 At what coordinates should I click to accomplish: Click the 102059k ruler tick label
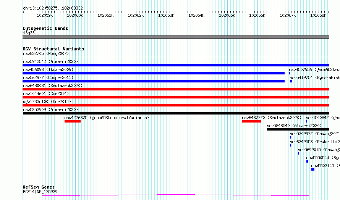pos(45,15)
